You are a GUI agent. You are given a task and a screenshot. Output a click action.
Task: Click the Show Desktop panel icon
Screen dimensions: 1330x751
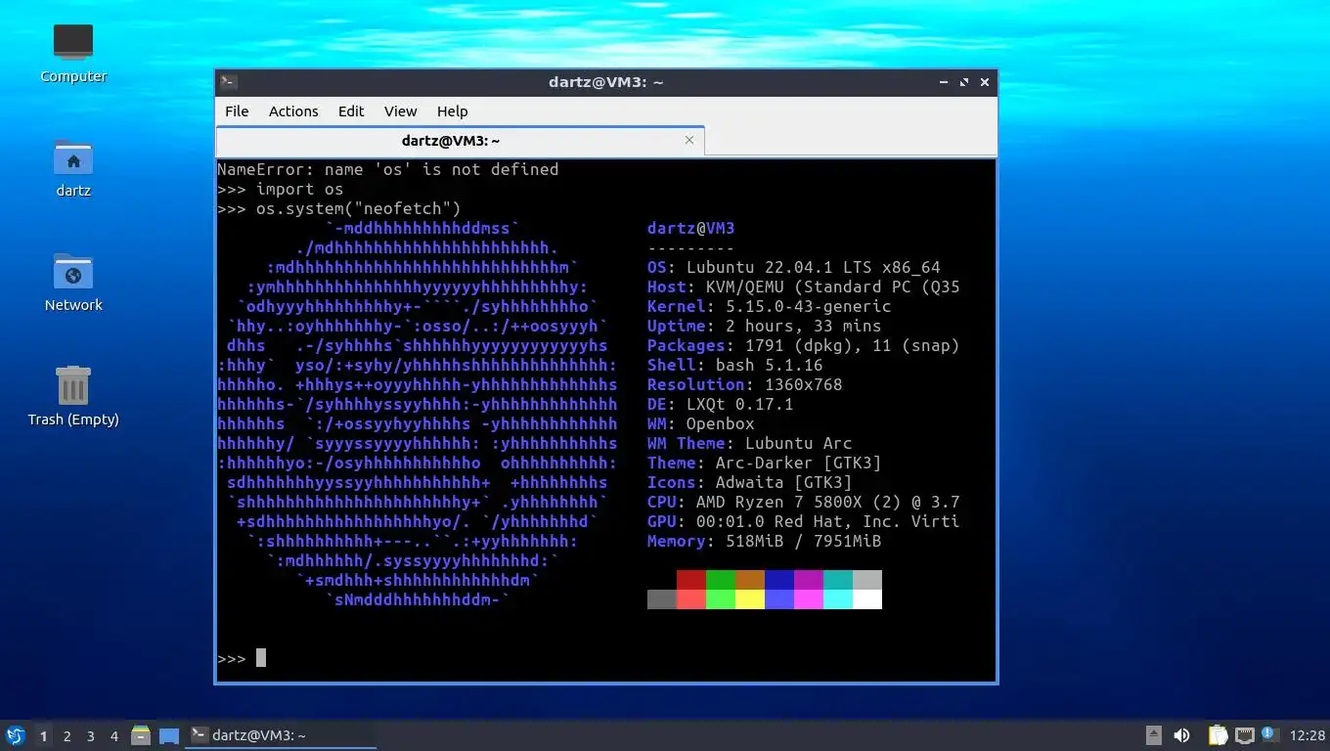(169, 735)
